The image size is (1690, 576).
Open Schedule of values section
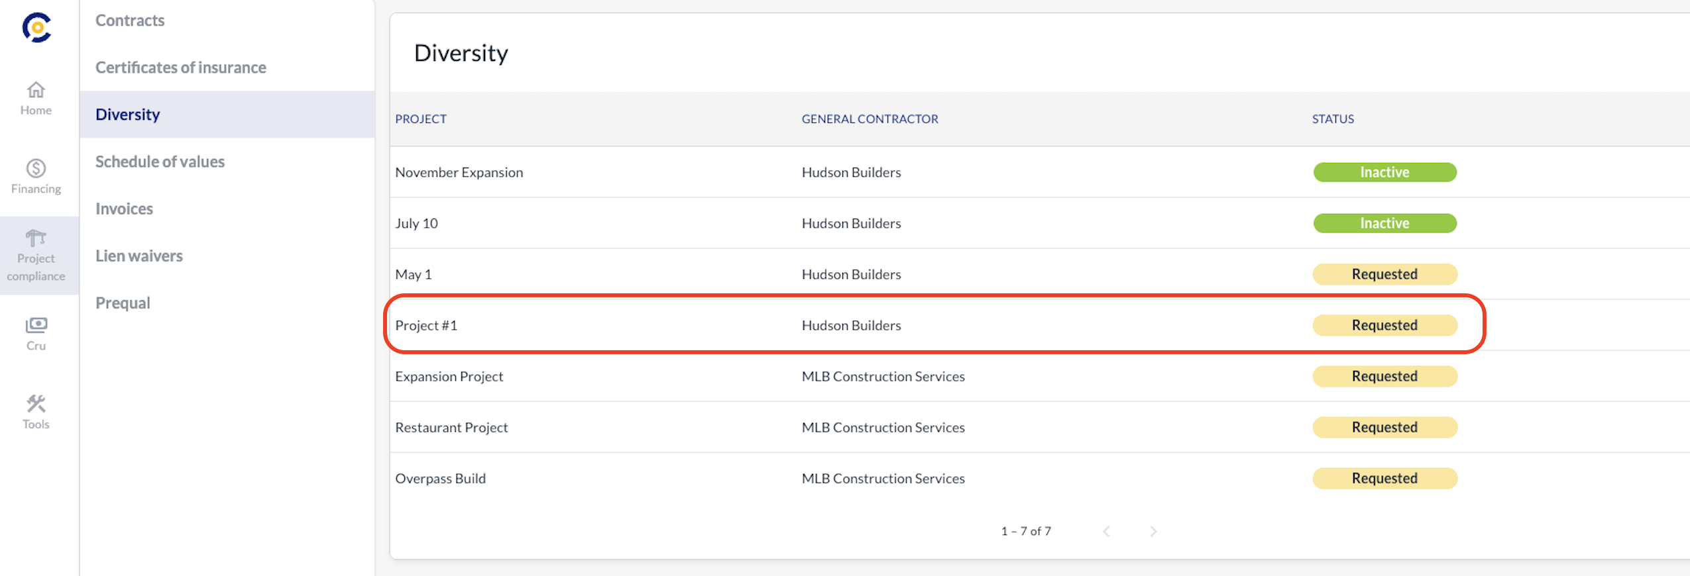[160, 162]
